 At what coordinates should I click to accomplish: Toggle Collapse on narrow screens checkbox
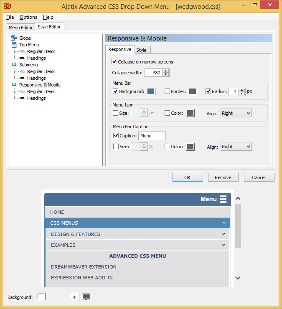click(x=114, y=61)
